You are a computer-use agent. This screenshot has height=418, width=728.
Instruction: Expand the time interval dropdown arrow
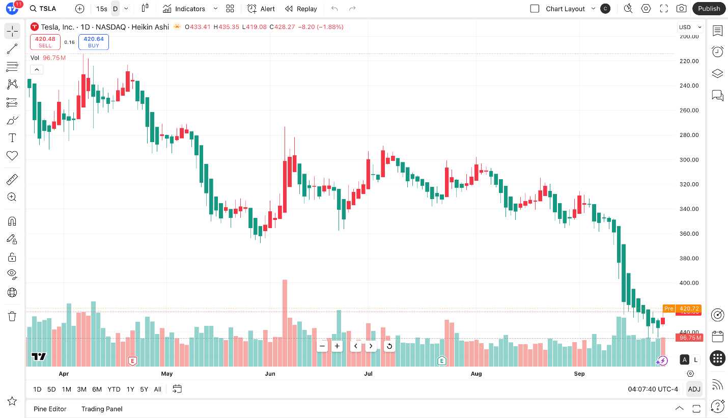(126, 9)
